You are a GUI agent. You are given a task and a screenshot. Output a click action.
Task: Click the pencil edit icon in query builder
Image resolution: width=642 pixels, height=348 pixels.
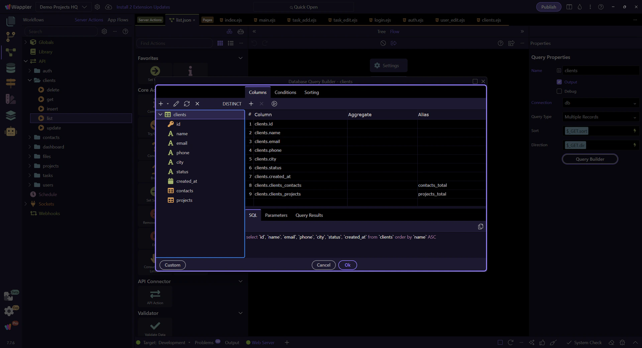[176, 104]
